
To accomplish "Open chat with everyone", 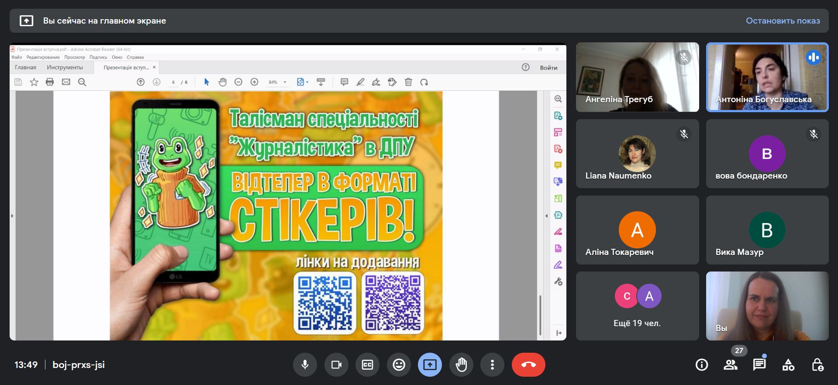I will (759, 365).
